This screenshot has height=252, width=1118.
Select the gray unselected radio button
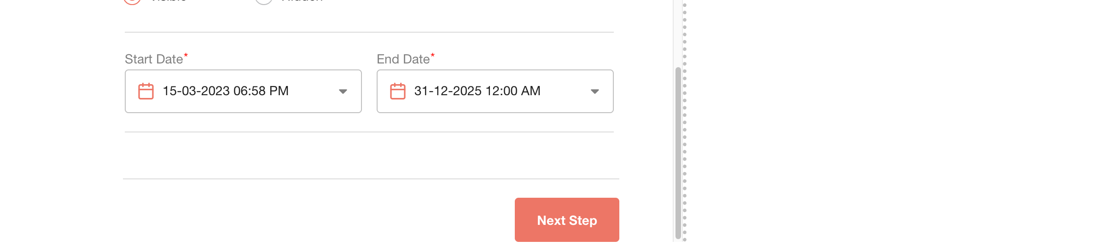pos(264,1)
